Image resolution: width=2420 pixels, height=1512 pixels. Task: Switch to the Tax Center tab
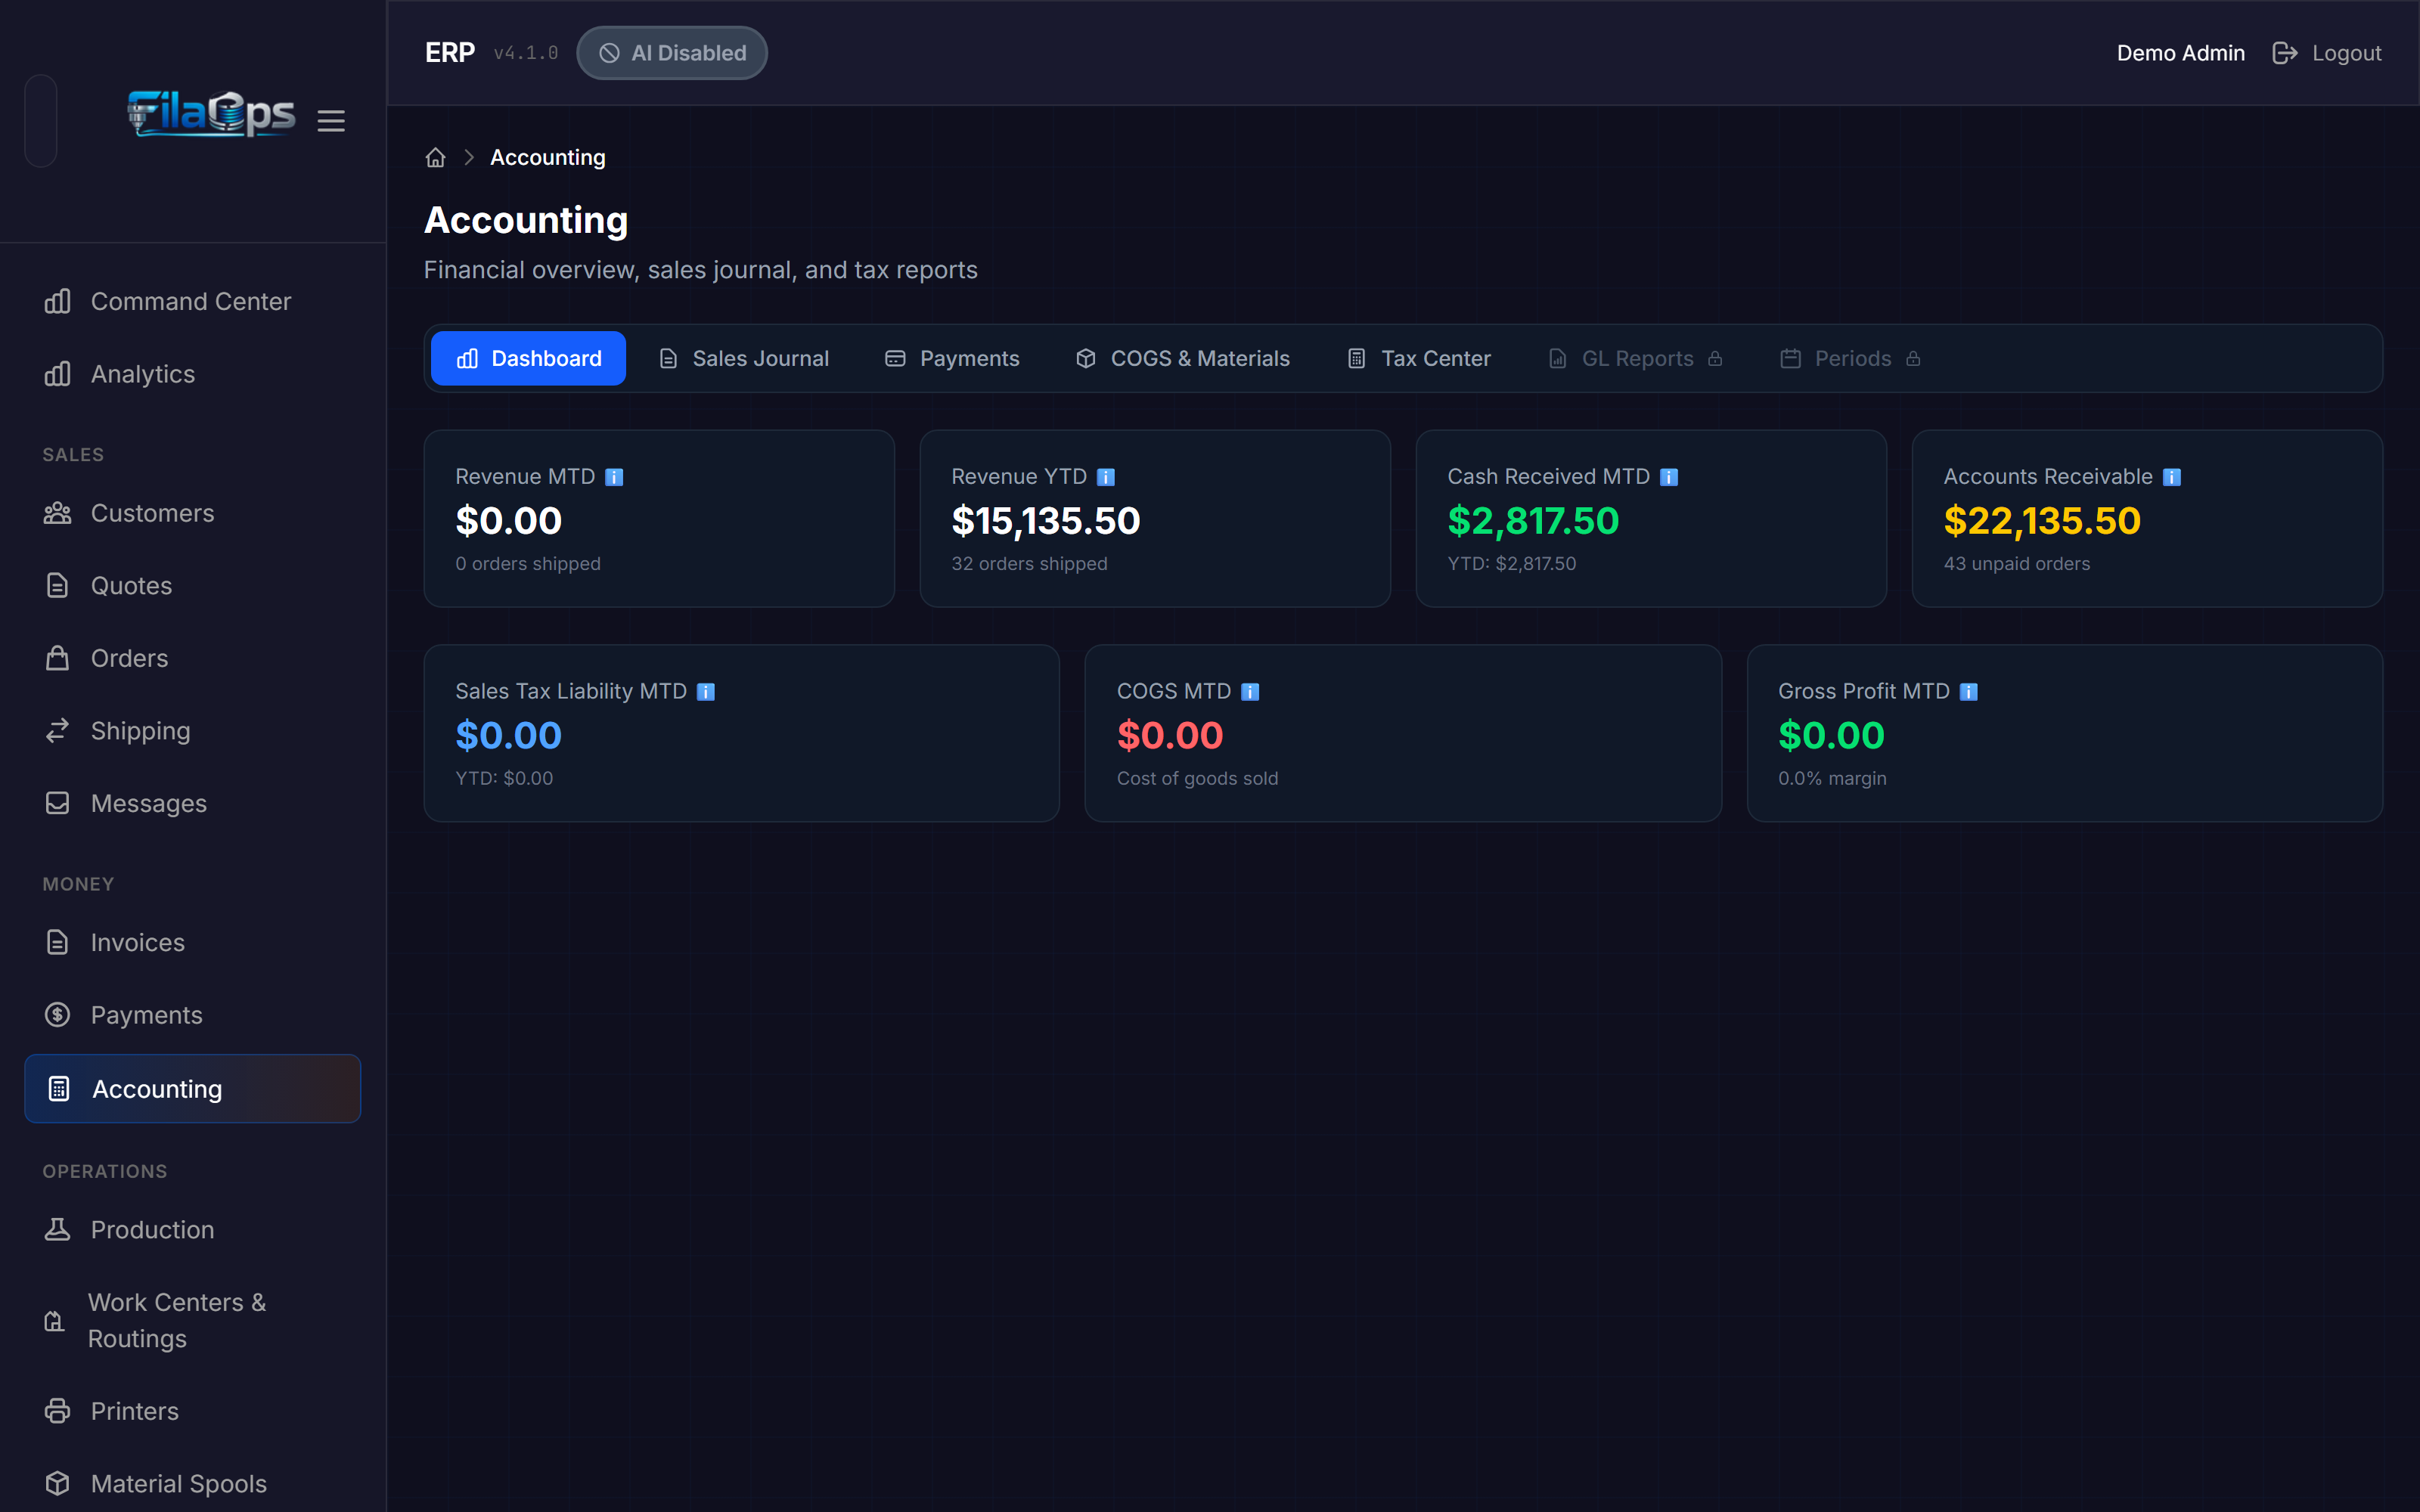(x=1419, y=359)
